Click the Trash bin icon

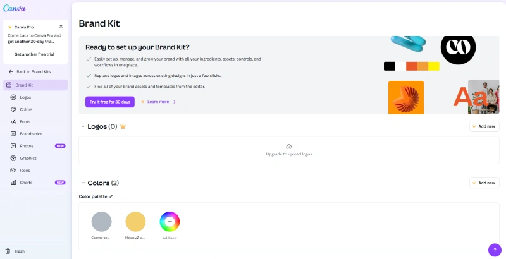(x=8, y=251)
